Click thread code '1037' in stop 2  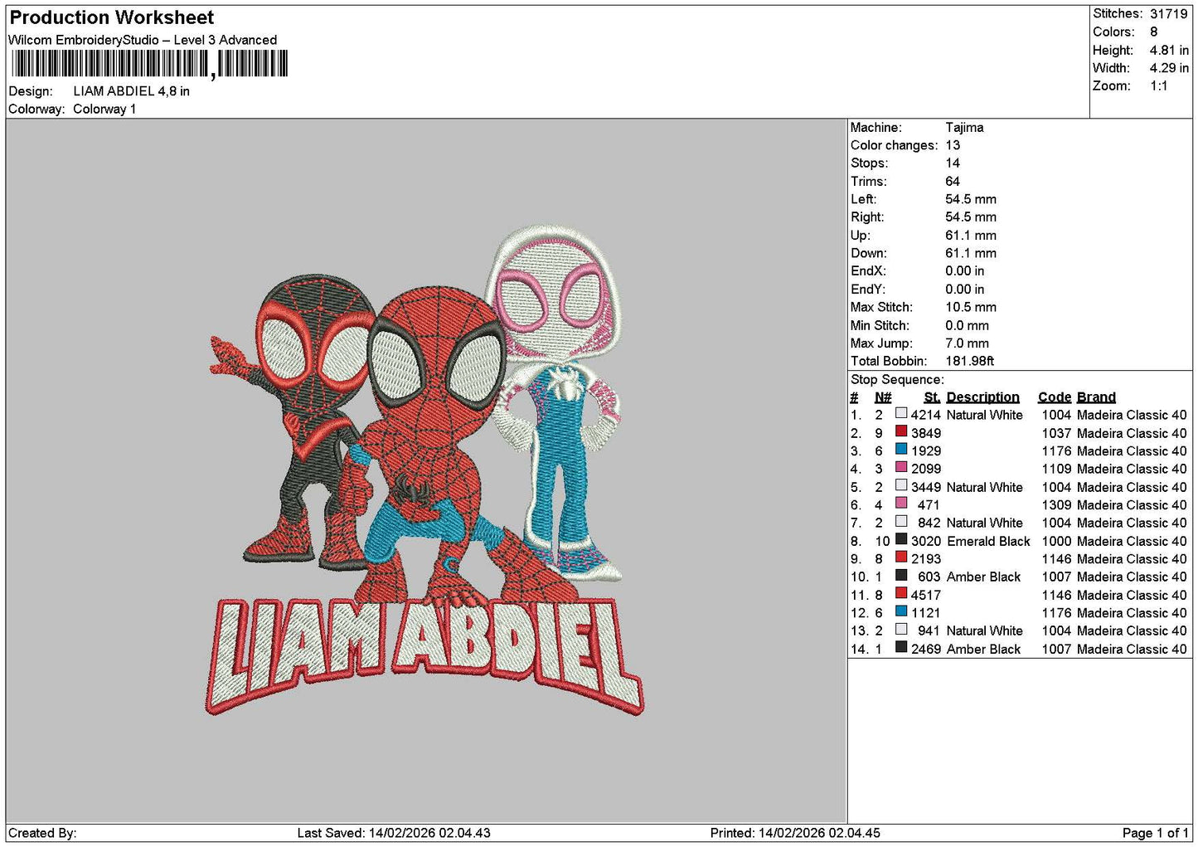1056,433
